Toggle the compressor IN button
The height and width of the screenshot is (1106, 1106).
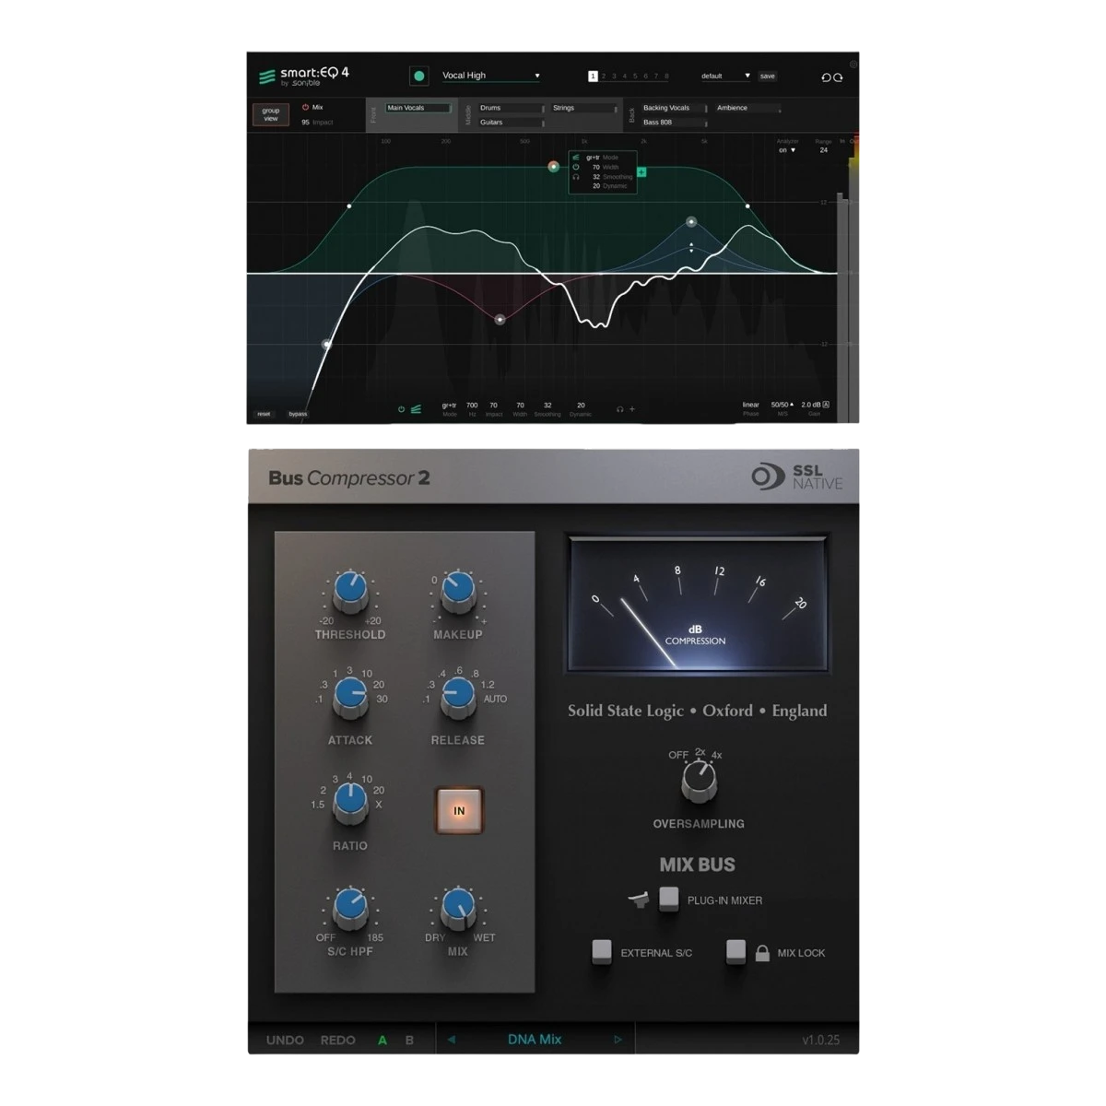(x=459, y=810)
